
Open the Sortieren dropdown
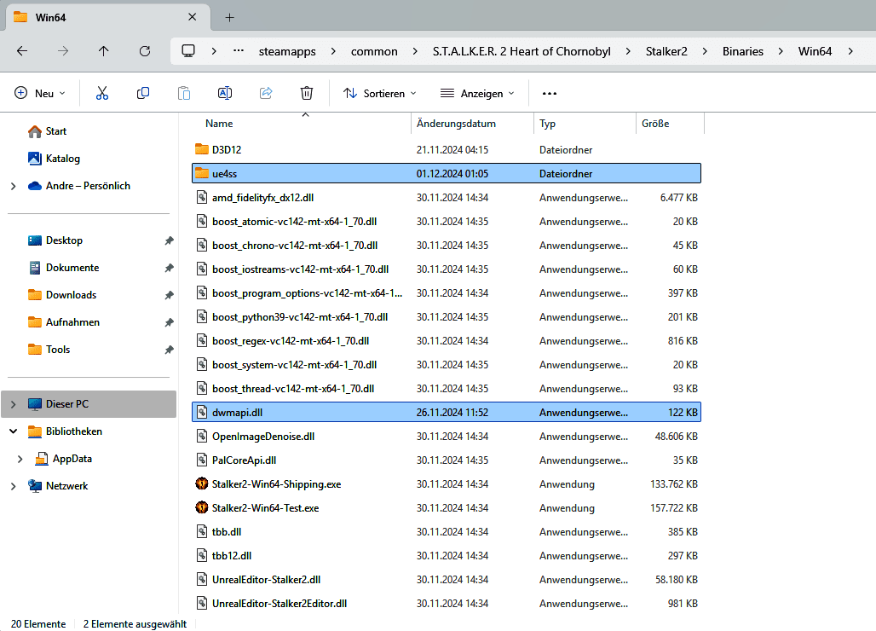click(x=380, y=93)
